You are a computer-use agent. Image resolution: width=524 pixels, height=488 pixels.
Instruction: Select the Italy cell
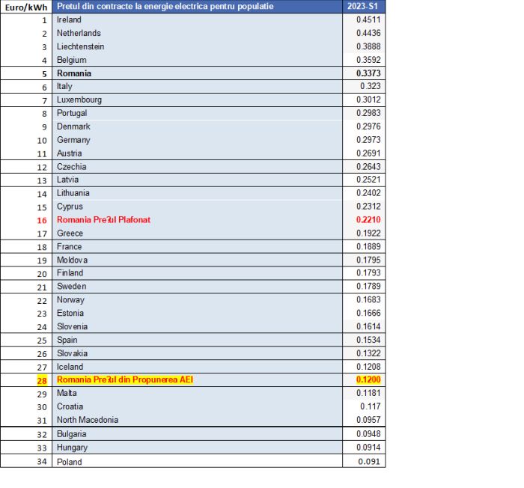197,86
